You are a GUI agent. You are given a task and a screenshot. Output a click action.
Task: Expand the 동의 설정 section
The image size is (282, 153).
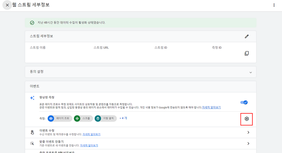pos(250,73)
